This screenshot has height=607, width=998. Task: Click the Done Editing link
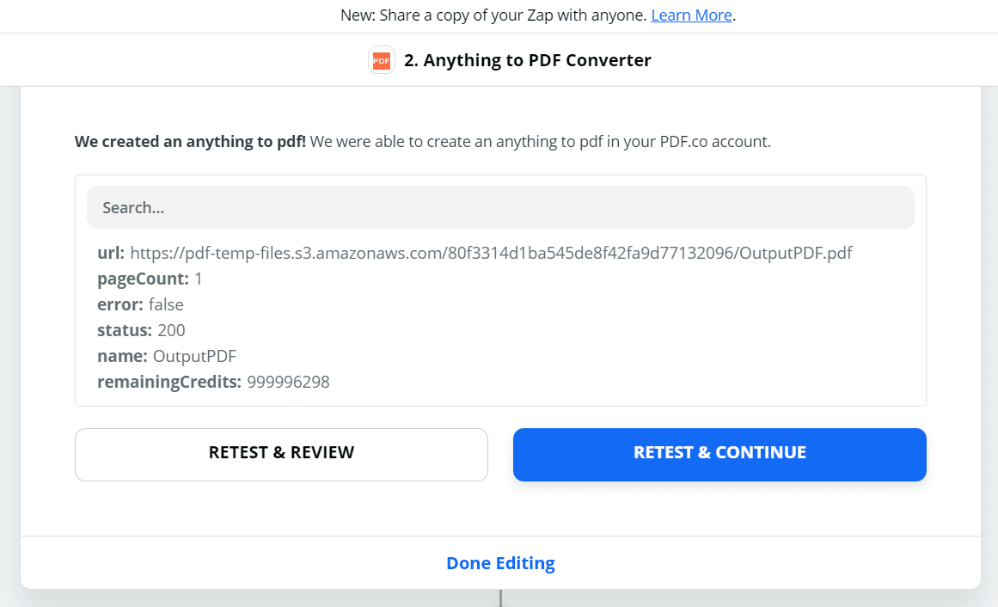500,563
